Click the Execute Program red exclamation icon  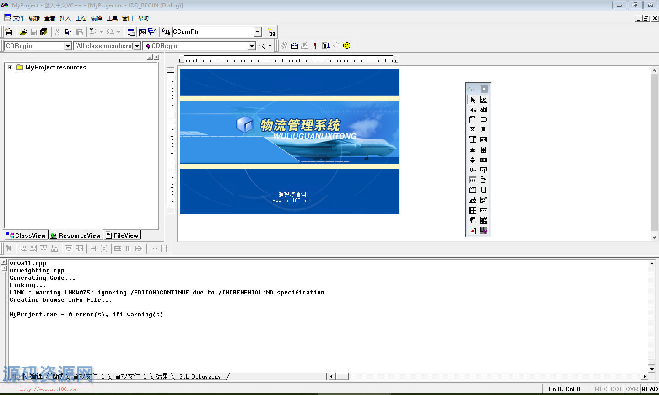(315, 46)
